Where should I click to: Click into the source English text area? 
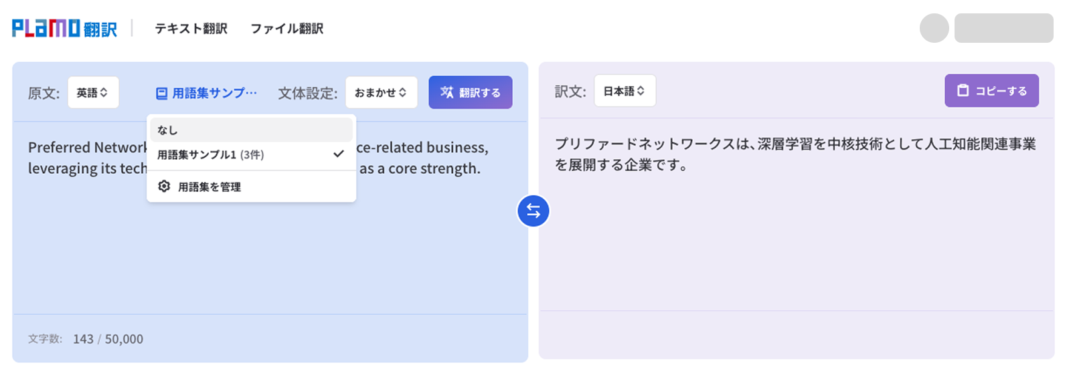click(268, 254)
